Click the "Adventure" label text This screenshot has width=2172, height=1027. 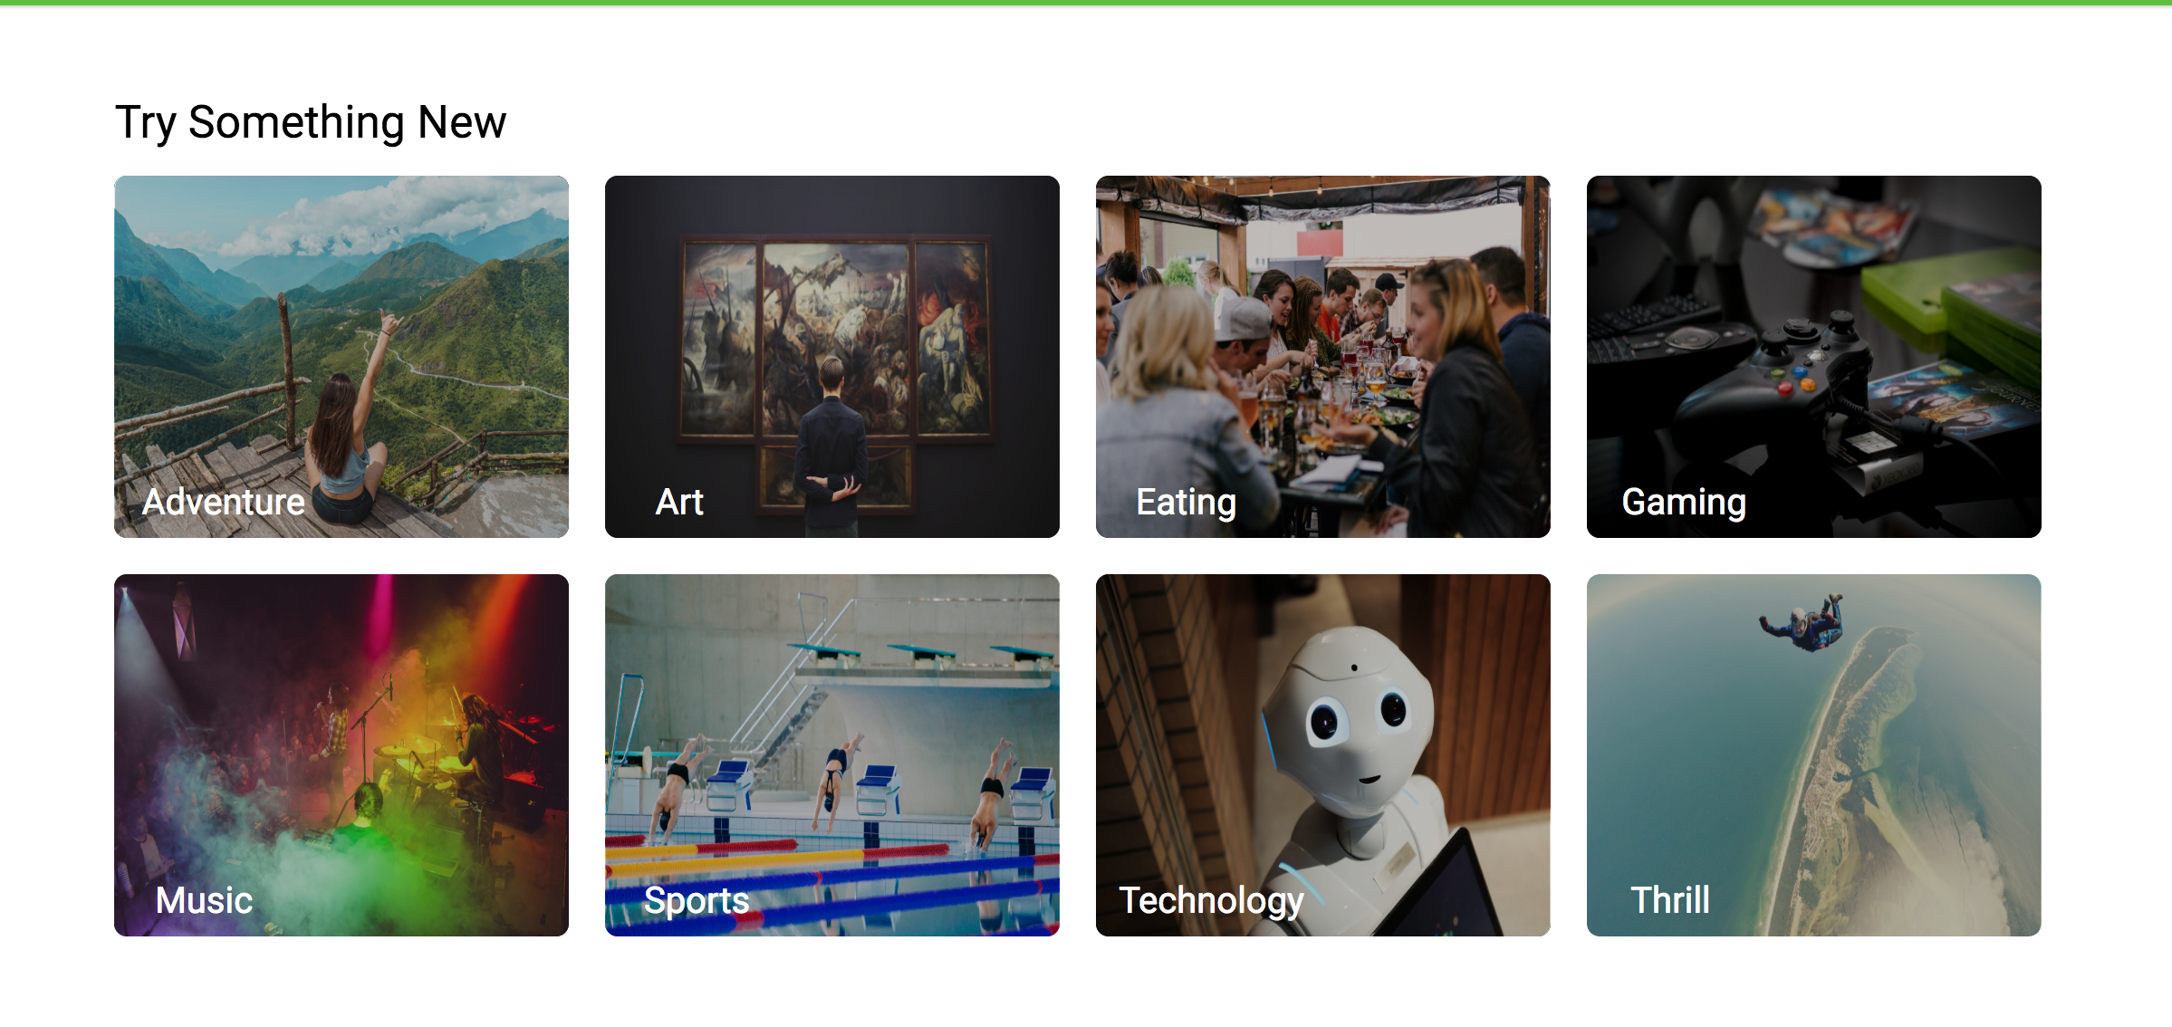click(224, 502)
